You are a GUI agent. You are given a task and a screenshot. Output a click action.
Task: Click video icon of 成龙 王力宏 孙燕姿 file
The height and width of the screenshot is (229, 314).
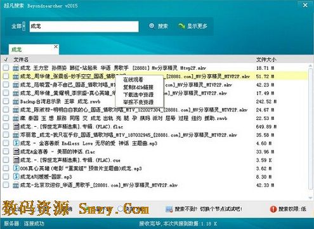pos(16,68)
